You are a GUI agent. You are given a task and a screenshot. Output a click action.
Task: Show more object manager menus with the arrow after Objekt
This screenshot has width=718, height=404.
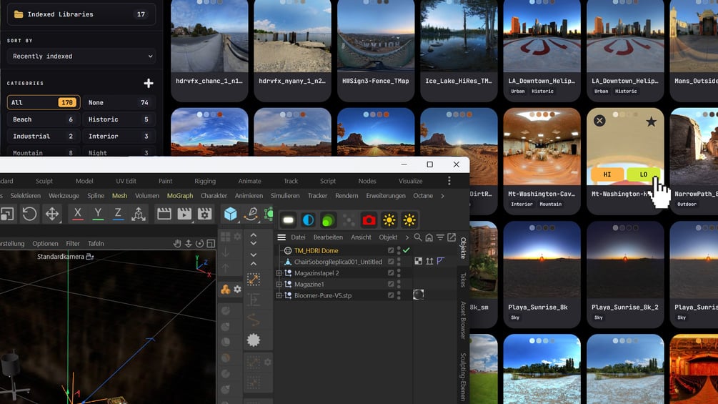407,237
